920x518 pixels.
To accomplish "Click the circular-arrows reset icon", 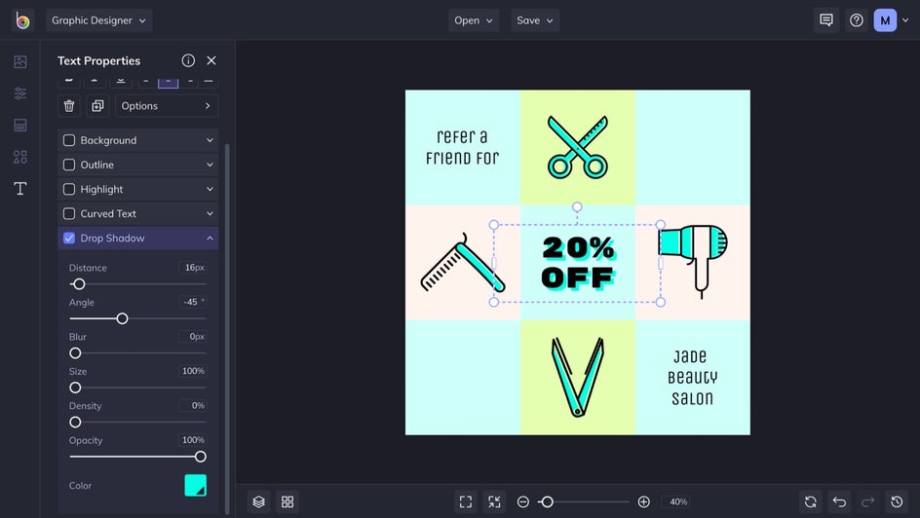I will 811,501.
